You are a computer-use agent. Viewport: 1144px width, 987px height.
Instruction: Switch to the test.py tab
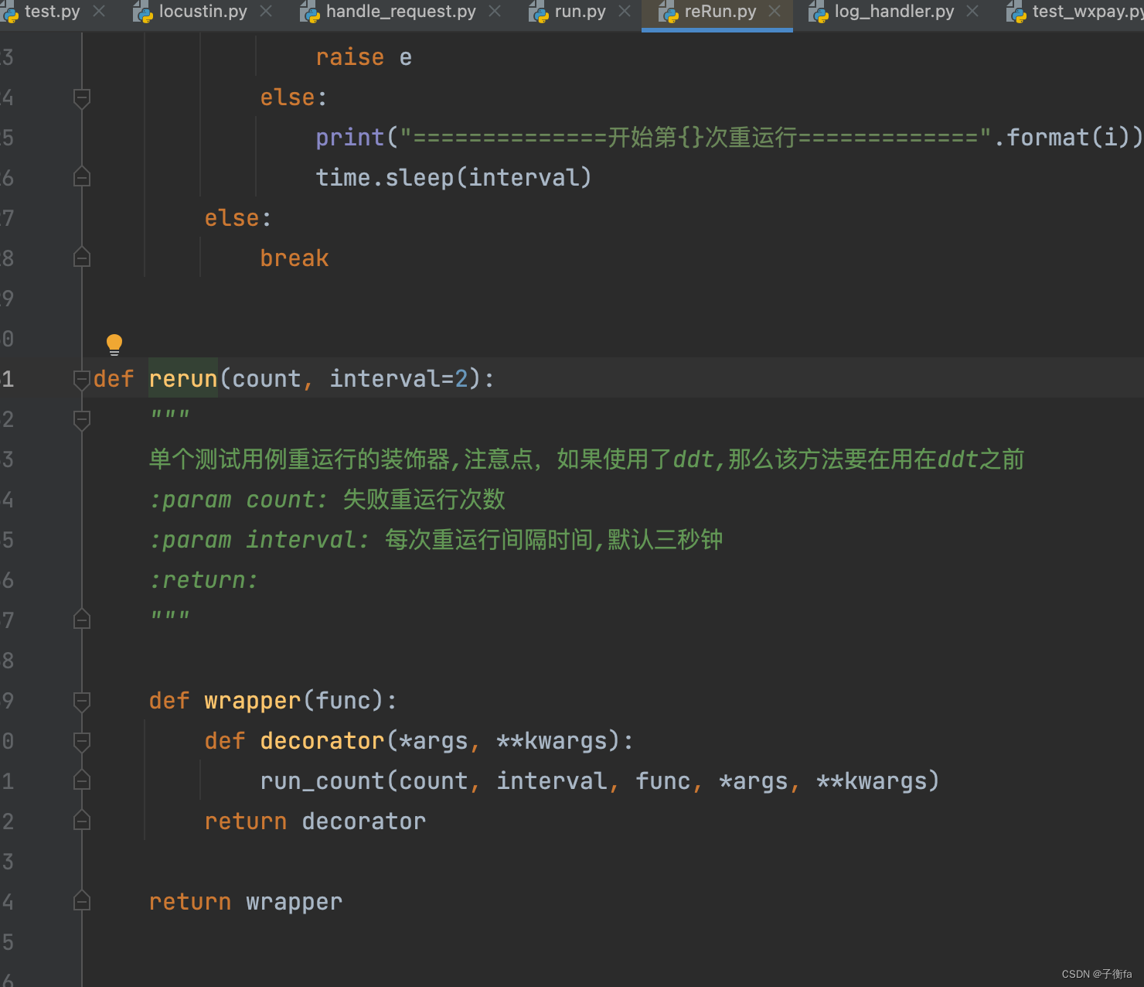pyautogui.click(x=52, y=12)
